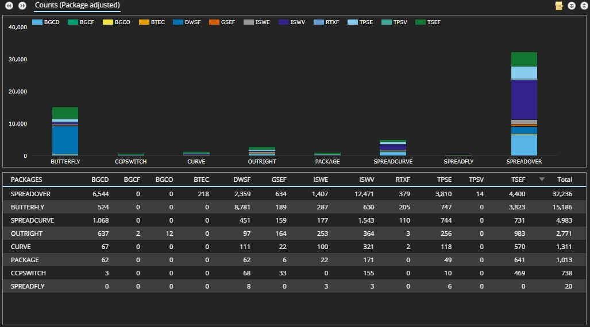Click the SPREADCURVE bar in the chart

[393, 147]
